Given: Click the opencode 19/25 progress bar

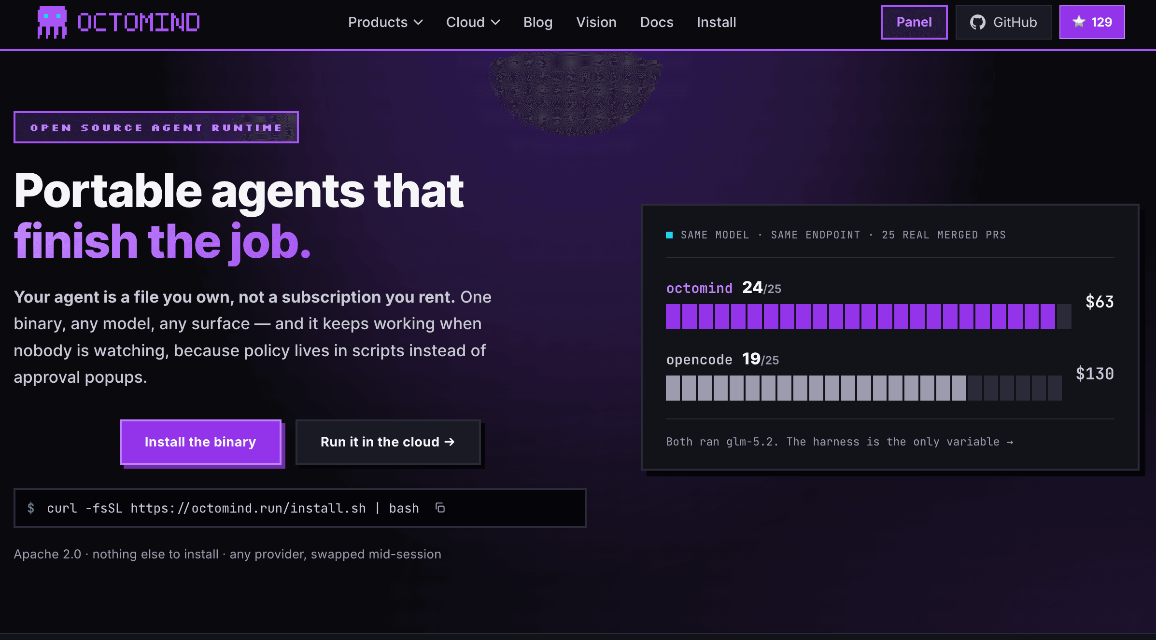Looking at the screenshot, I should pyautogui.click(x=863, y=388).
